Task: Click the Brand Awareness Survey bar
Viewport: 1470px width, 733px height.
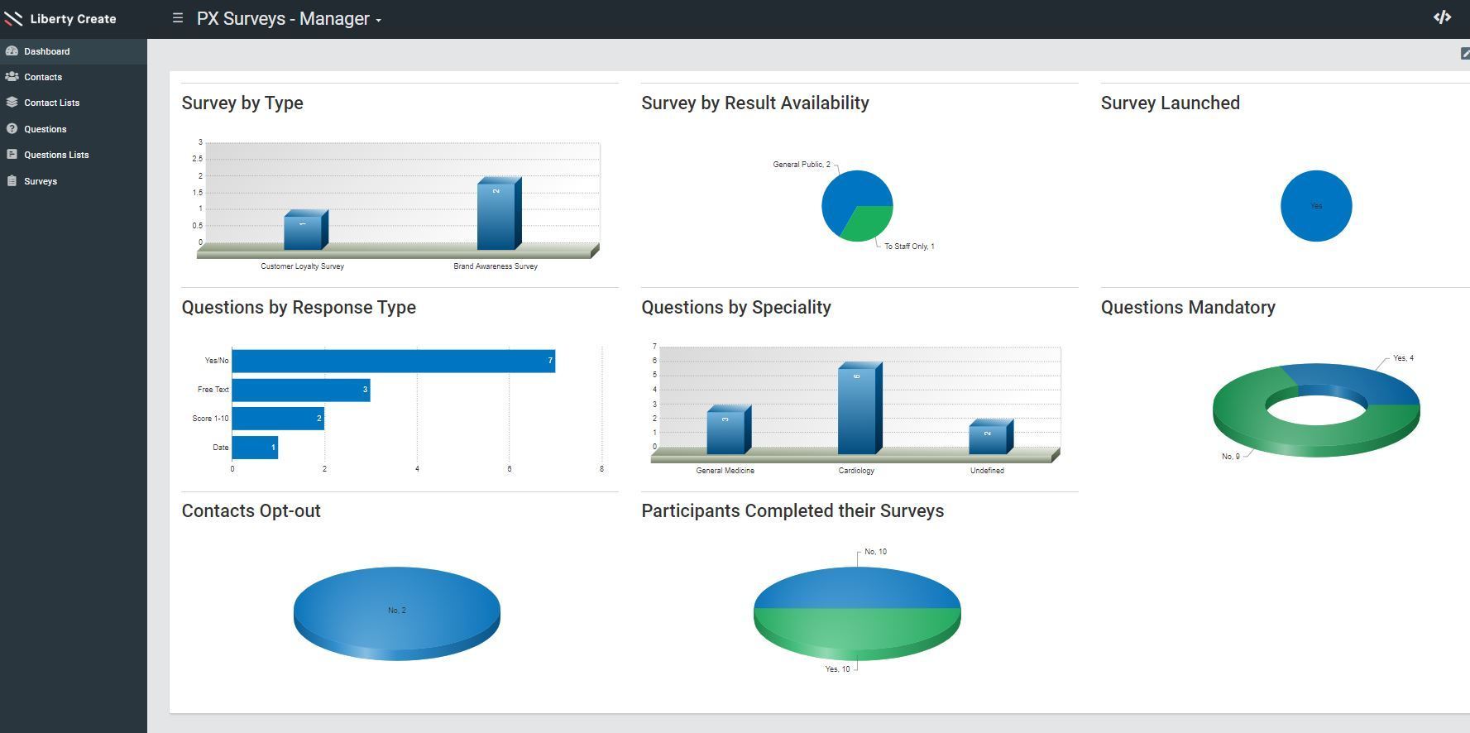Action: [x=496, y=215]
